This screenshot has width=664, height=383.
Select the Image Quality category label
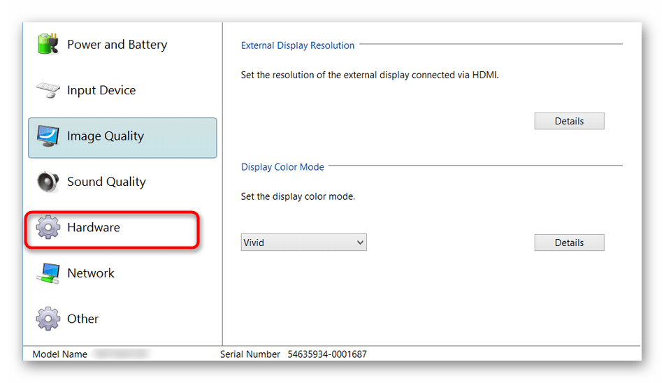click(105, 136)
